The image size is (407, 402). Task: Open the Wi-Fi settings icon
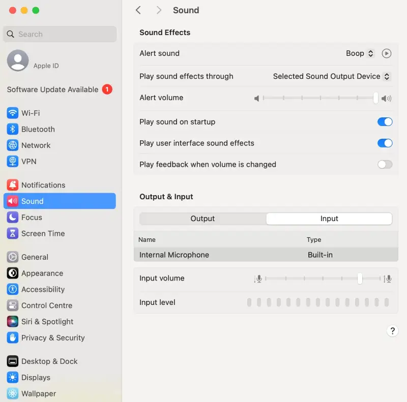(x=12, y=113)
